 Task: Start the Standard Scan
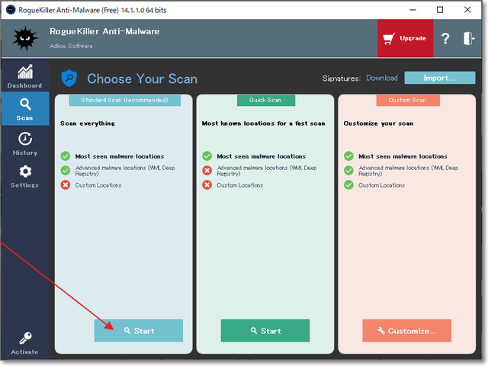(x=139, y=331)
